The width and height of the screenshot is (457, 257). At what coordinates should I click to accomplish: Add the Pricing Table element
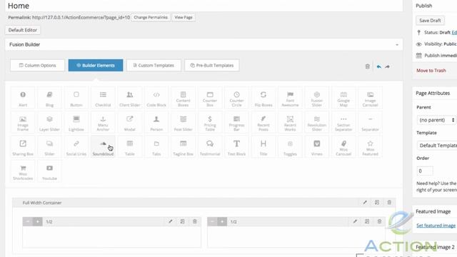pyautogui.click(x=210, y=123)
